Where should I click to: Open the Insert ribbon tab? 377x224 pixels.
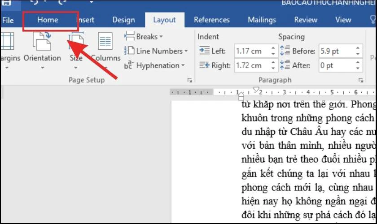click(86, 20)
